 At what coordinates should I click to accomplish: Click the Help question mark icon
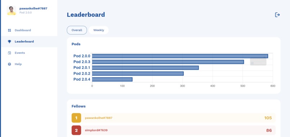(9, 64)
